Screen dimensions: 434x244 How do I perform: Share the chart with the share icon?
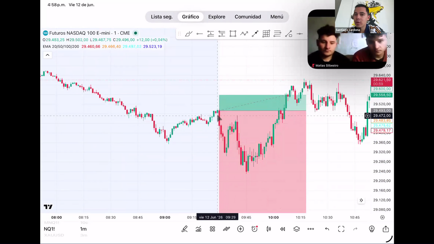point(386,229)
